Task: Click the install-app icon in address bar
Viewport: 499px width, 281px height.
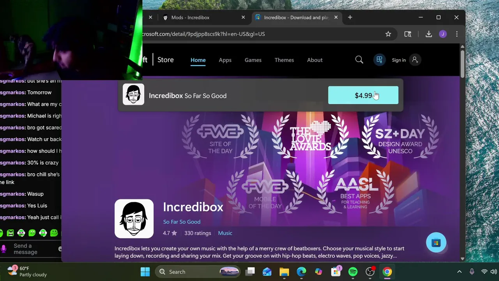Action: (408, 34)
